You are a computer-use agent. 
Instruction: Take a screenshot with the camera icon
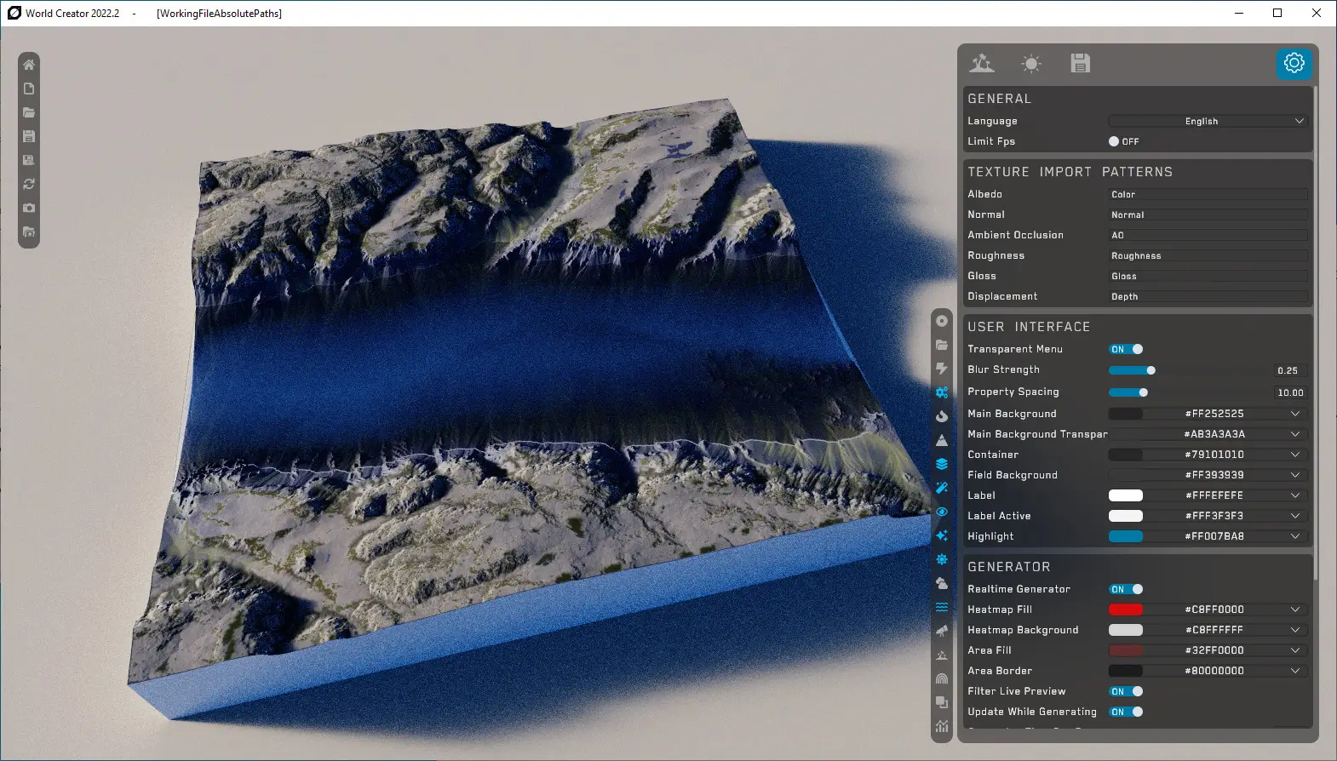point(29,208)
